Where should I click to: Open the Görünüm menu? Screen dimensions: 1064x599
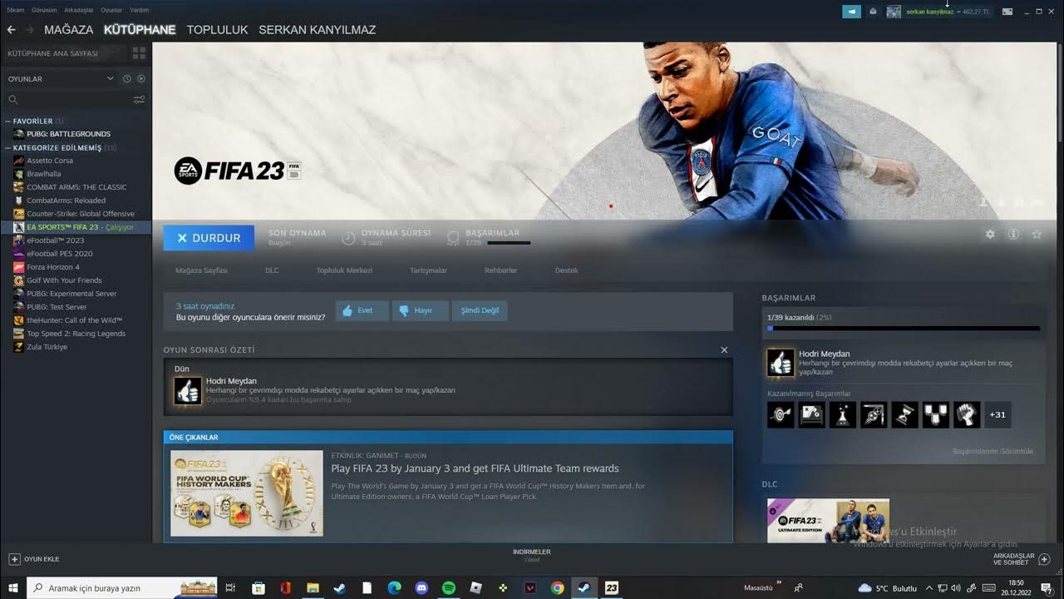coord(44,10)
